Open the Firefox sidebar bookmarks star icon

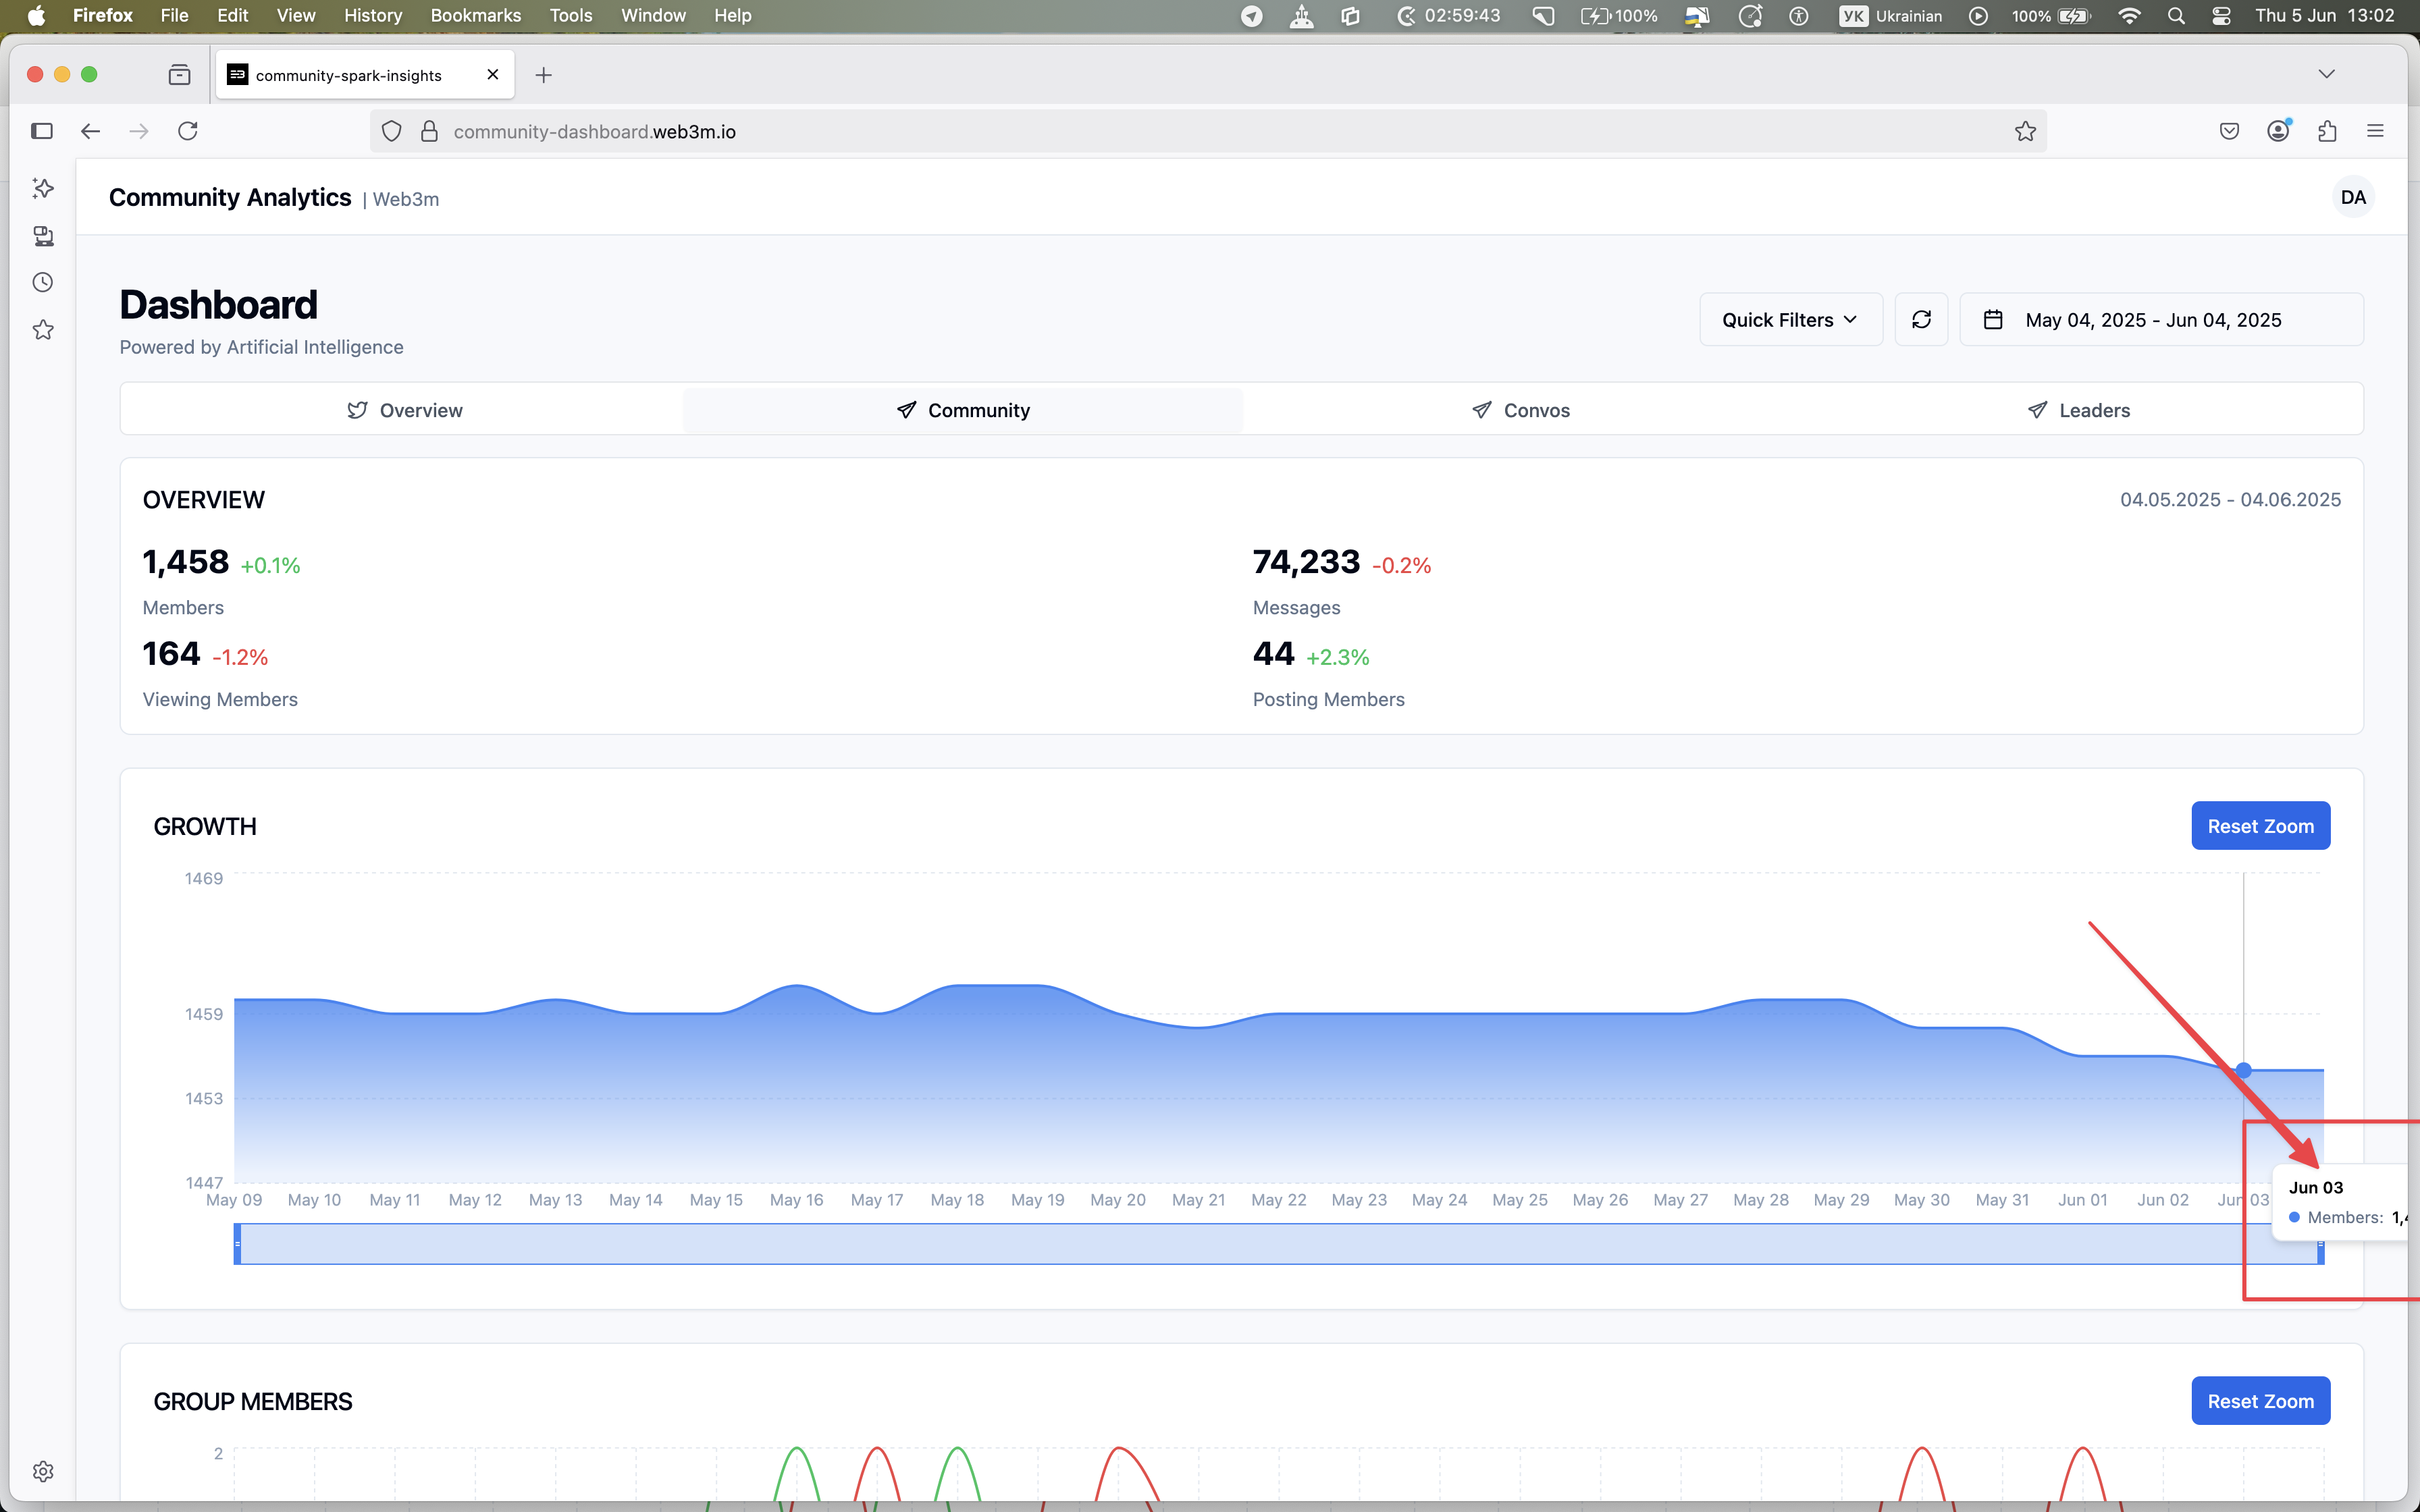(x=42, y=330)
